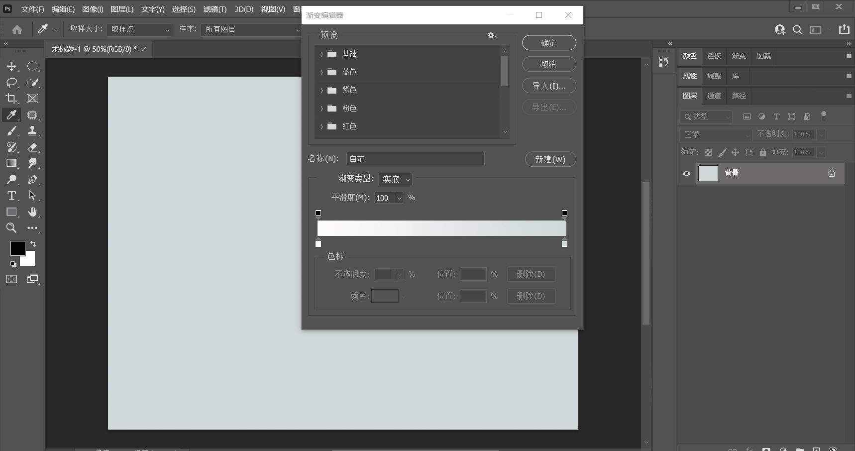Viewport: 855px width, 451px height.
Task: Open the gradient presets gear menu
Action: tap(492, 35)
